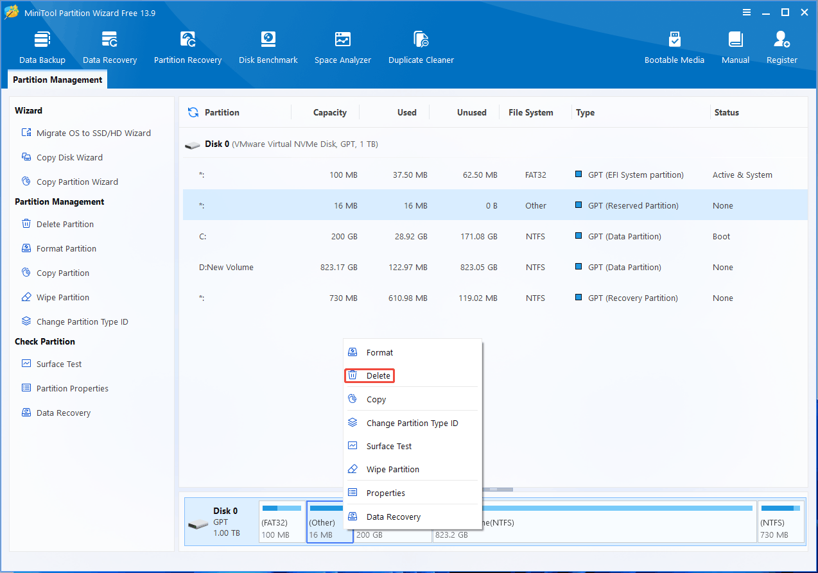
Task: Choose Copy in context menu
Action: pos(412,399)
